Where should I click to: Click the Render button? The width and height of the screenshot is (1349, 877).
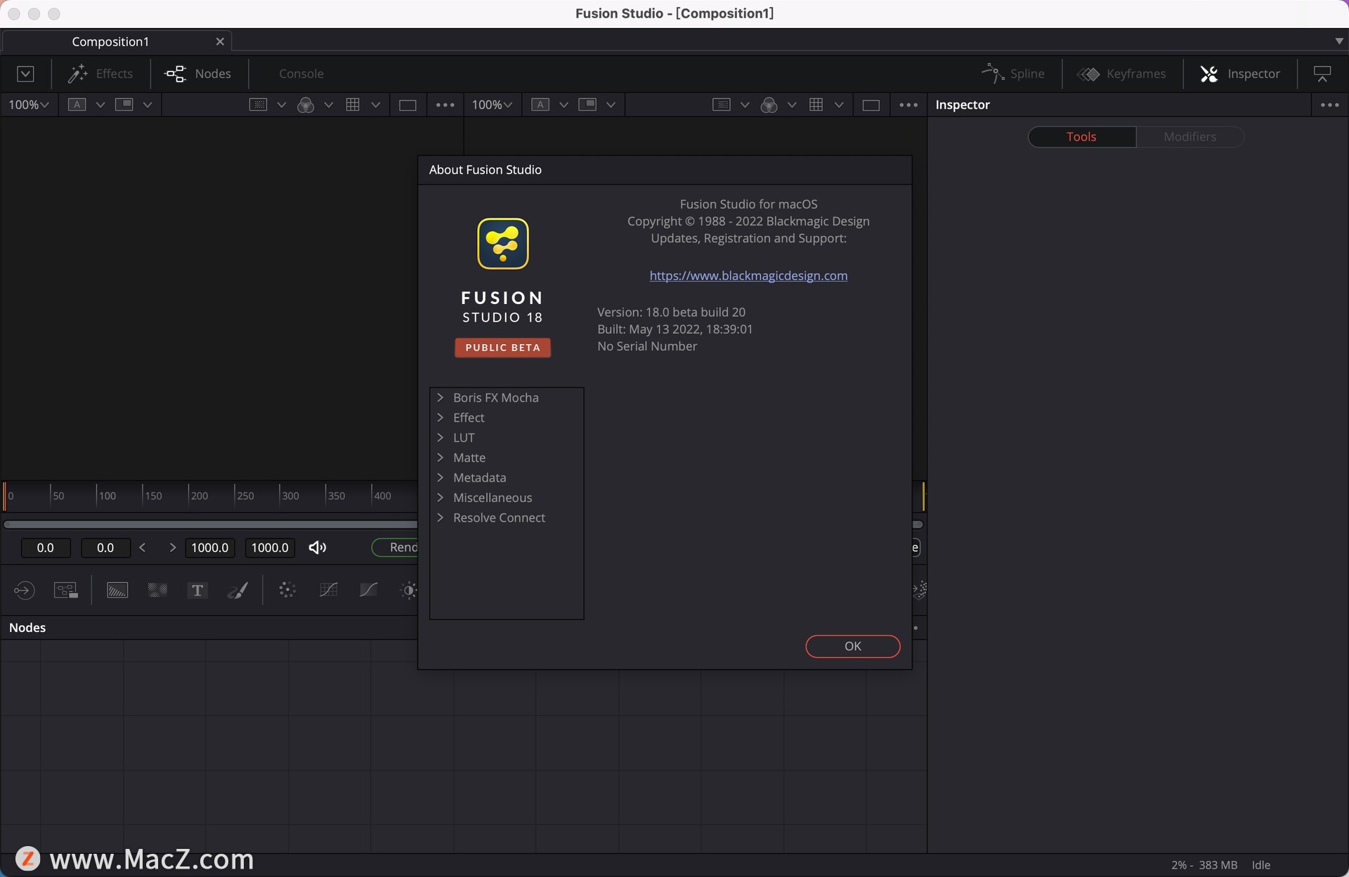point(396,547)
